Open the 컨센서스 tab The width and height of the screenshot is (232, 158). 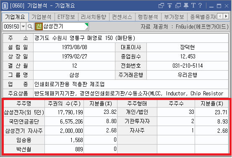click(x=122, y=17)
